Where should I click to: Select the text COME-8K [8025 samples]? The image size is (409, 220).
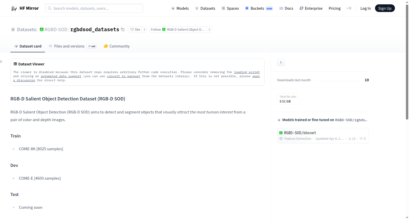click(x=41, y=149)
